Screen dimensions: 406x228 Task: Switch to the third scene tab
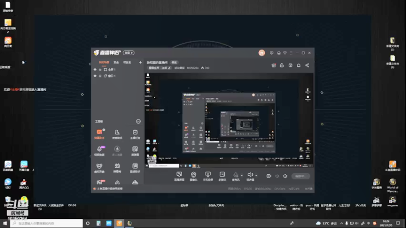click(127, 62)
